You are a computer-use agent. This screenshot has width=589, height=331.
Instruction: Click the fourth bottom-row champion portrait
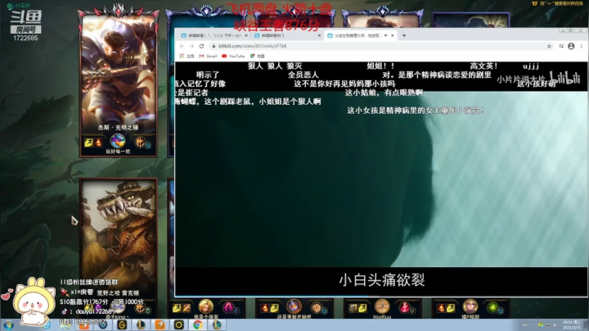[470, 306]
